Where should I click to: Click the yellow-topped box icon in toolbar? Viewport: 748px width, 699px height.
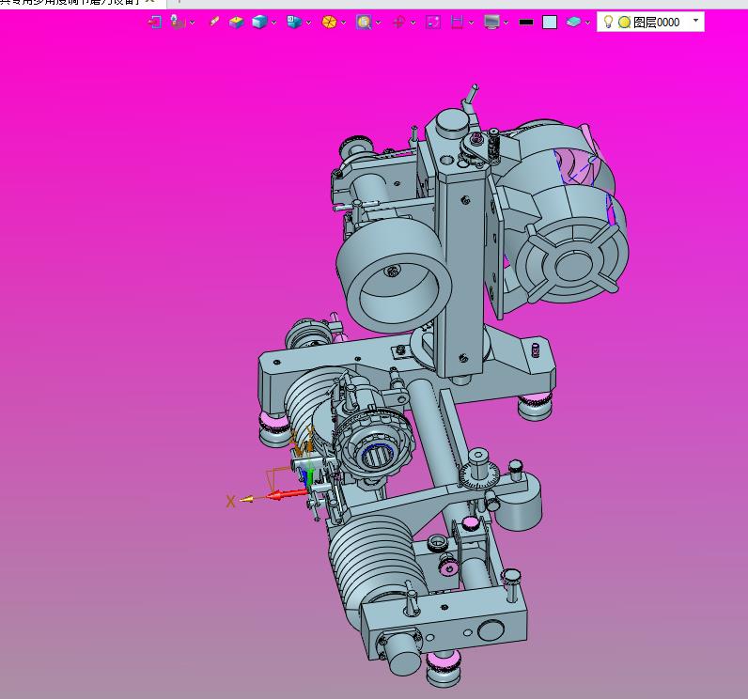236,22
